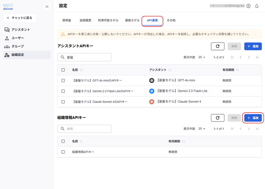Click the Claude Sonnet 4 assistant icon
265x189 pixels.
[151, 102]
